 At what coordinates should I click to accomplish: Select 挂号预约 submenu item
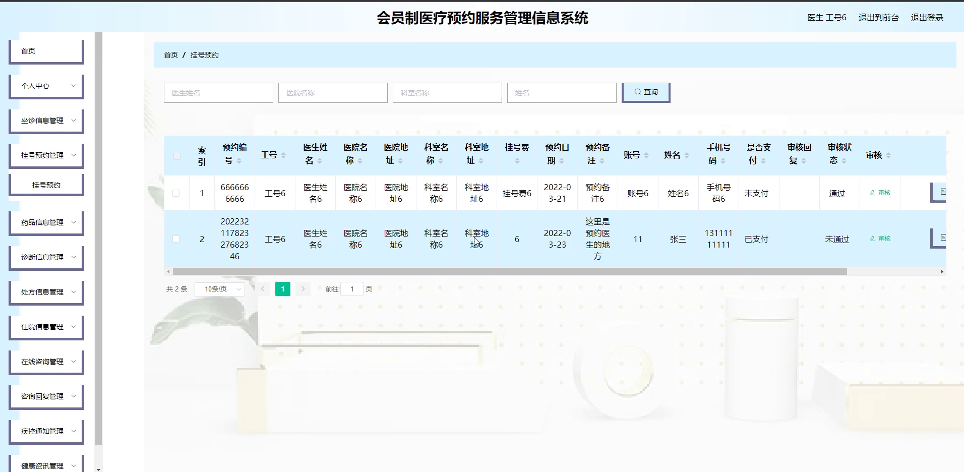(x=46, y=185)
